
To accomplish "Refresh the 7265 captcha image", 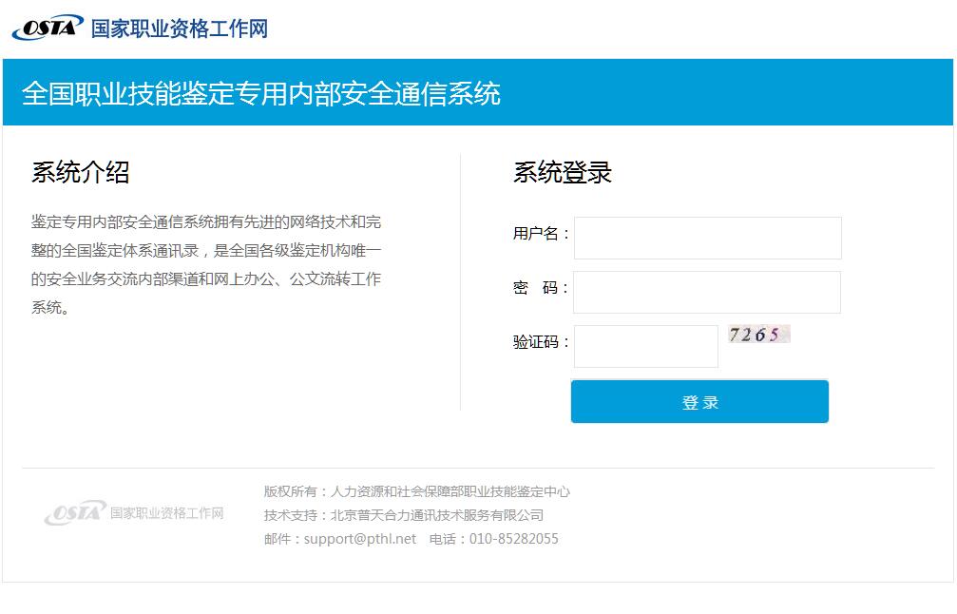I will click(758, 335).
